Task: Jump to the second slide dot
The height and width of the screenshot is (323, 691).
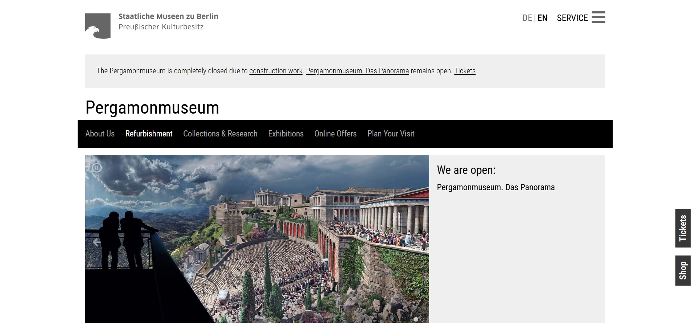Action: tap(422, 319)
